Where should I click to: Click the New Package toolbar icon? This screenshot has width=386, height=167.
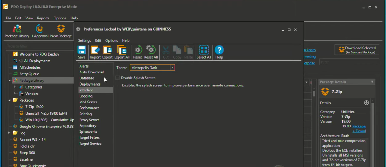tap(61, 31)
